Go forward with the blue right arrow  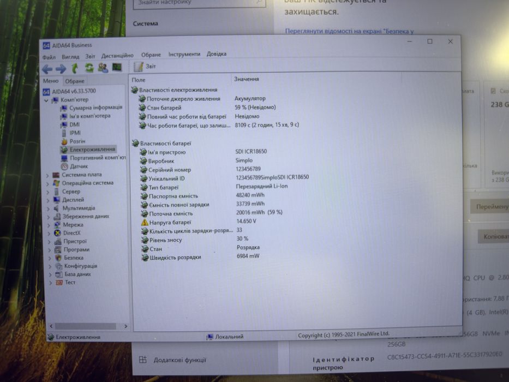coord(61,69)
